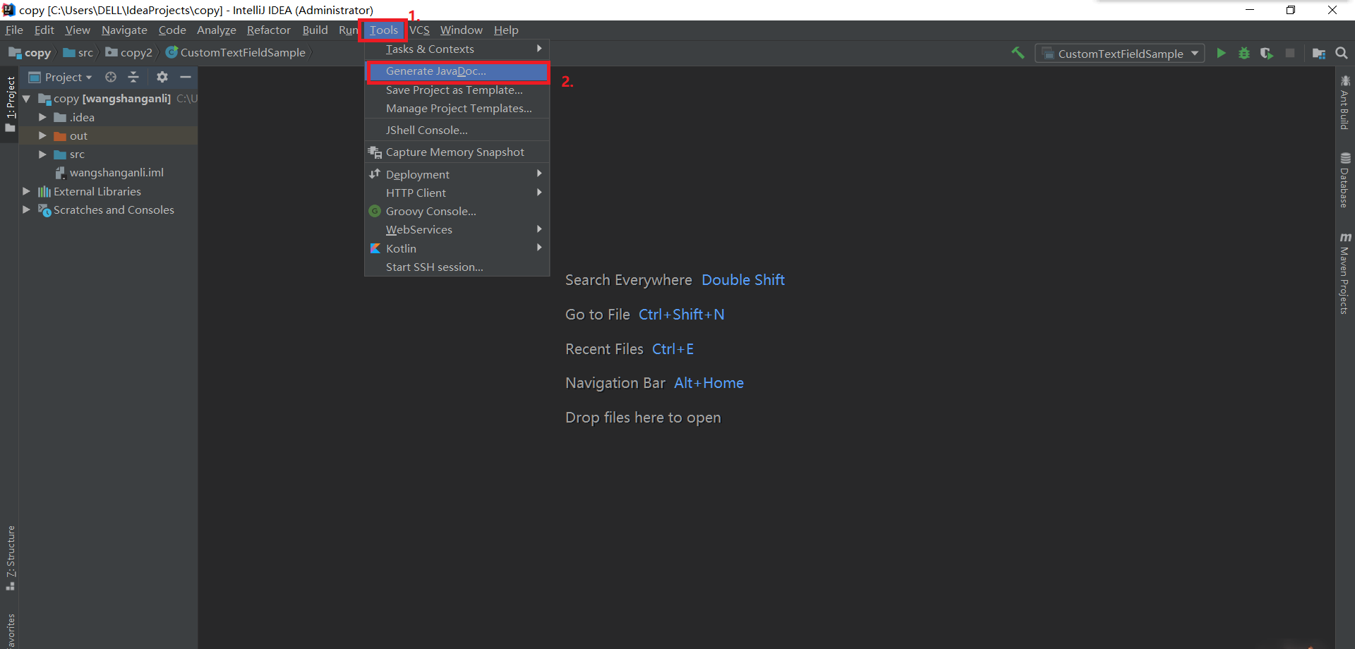
Task: Click the src breadcrumb in navigation bar
Action: click(78, 53)
